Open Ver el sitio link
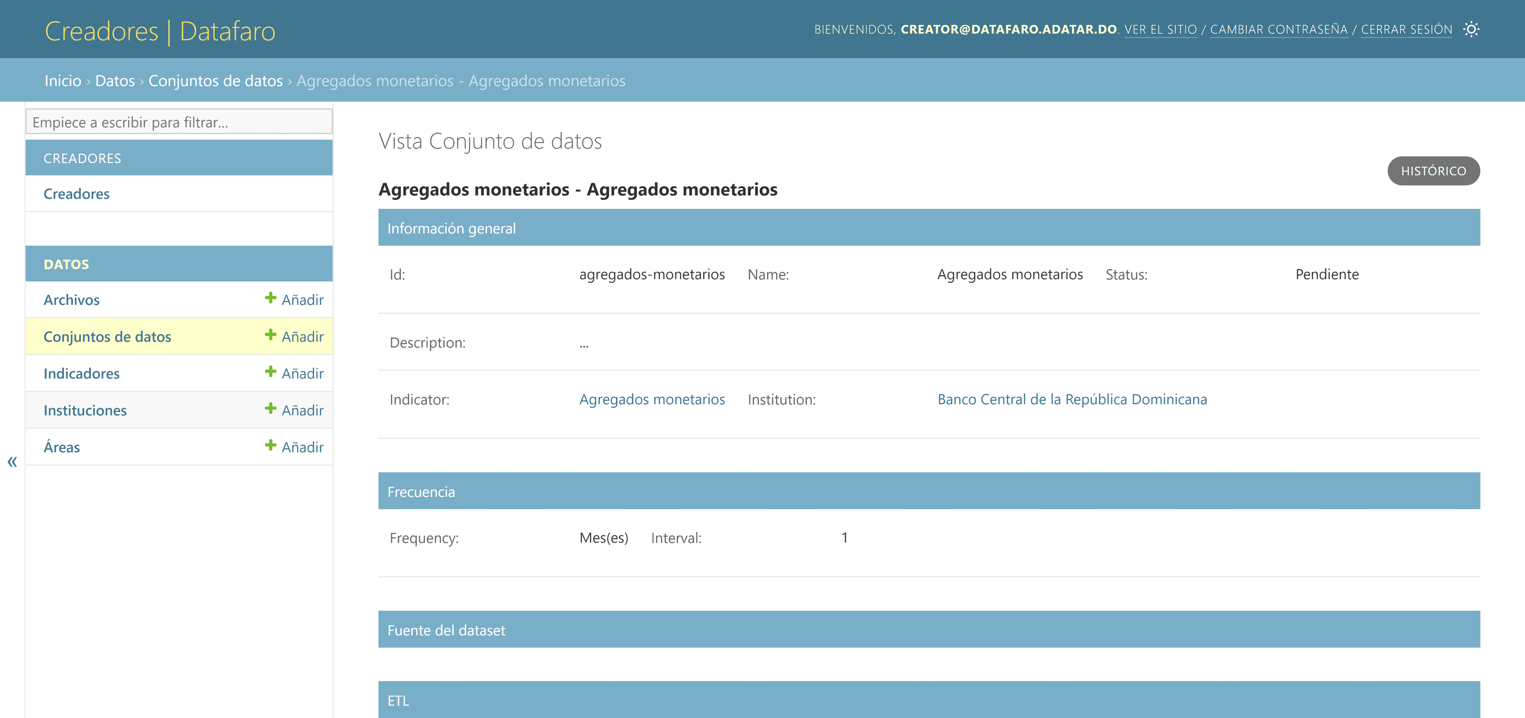1525x718 pixels. (1160, 30)
